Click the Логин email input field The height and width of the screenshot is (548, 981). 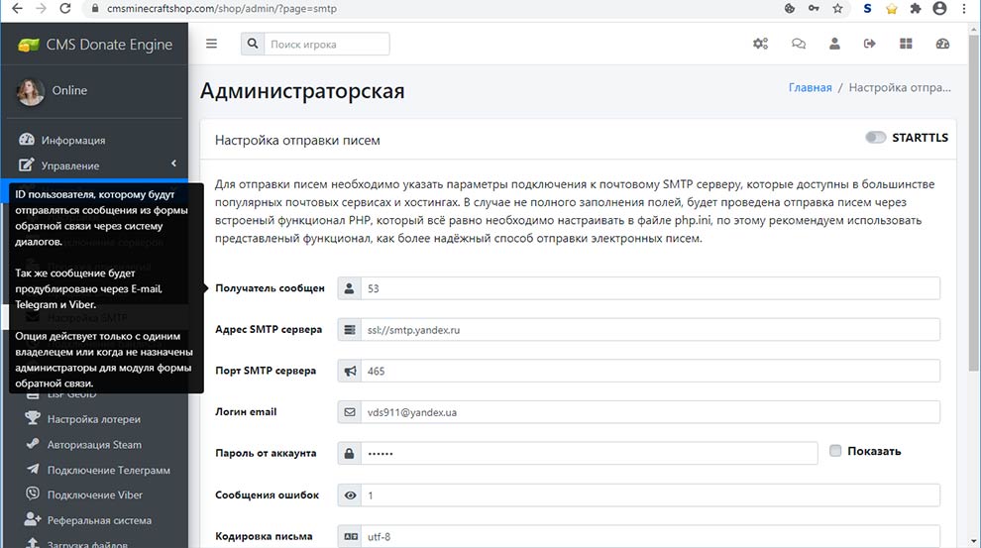click(649, 412)
